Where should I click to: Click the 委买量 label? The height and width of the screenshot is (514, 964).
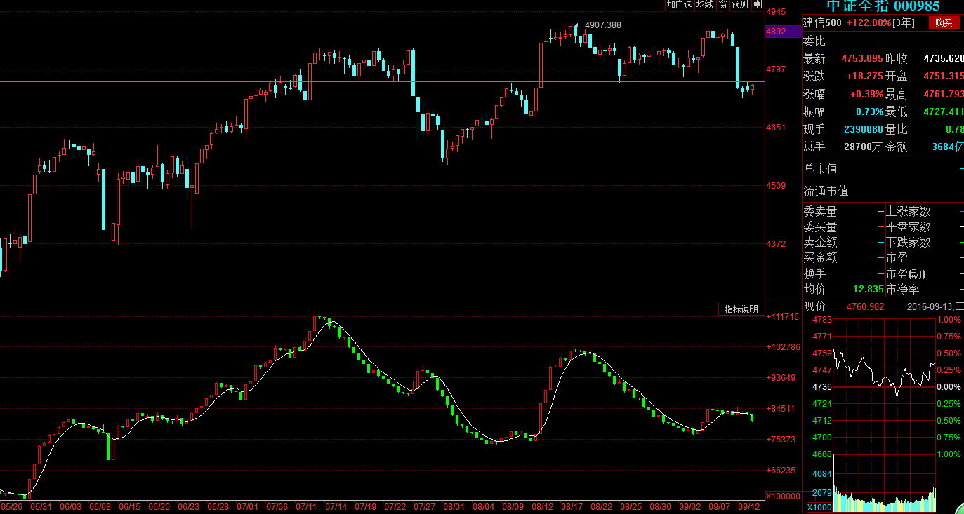[x=821, y=226]
